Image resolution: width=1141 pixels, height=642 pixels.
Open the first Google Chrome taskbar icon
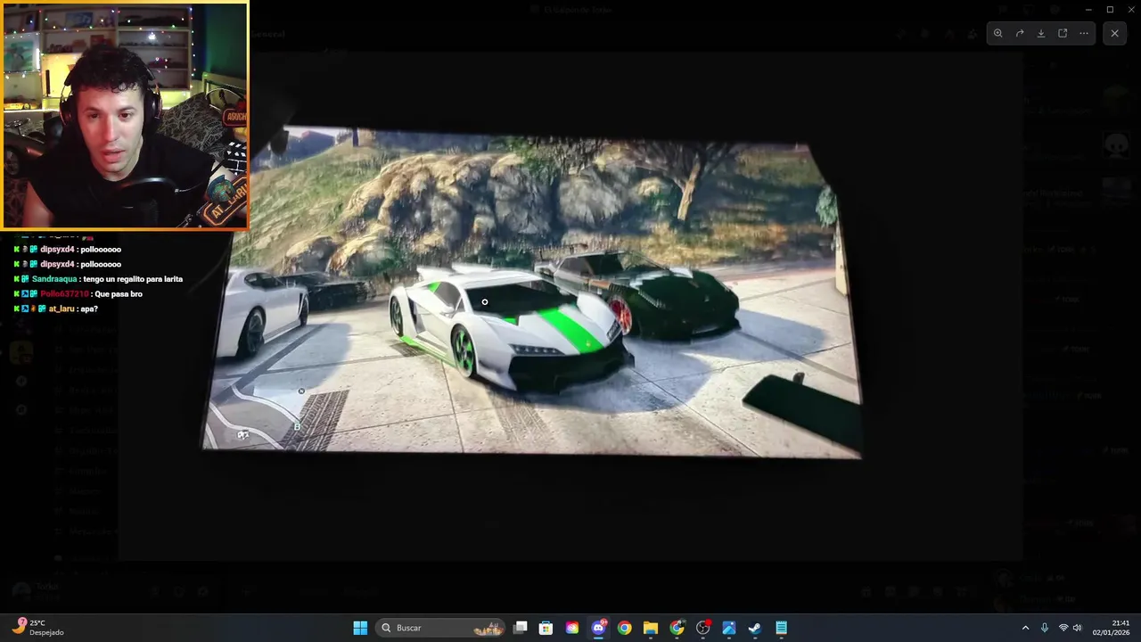pyautogui.click(x=625, y=628)
